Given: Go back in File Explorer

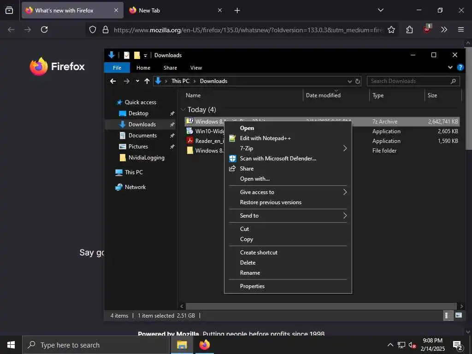Looking at the screenshot, I should click(113, 81).
